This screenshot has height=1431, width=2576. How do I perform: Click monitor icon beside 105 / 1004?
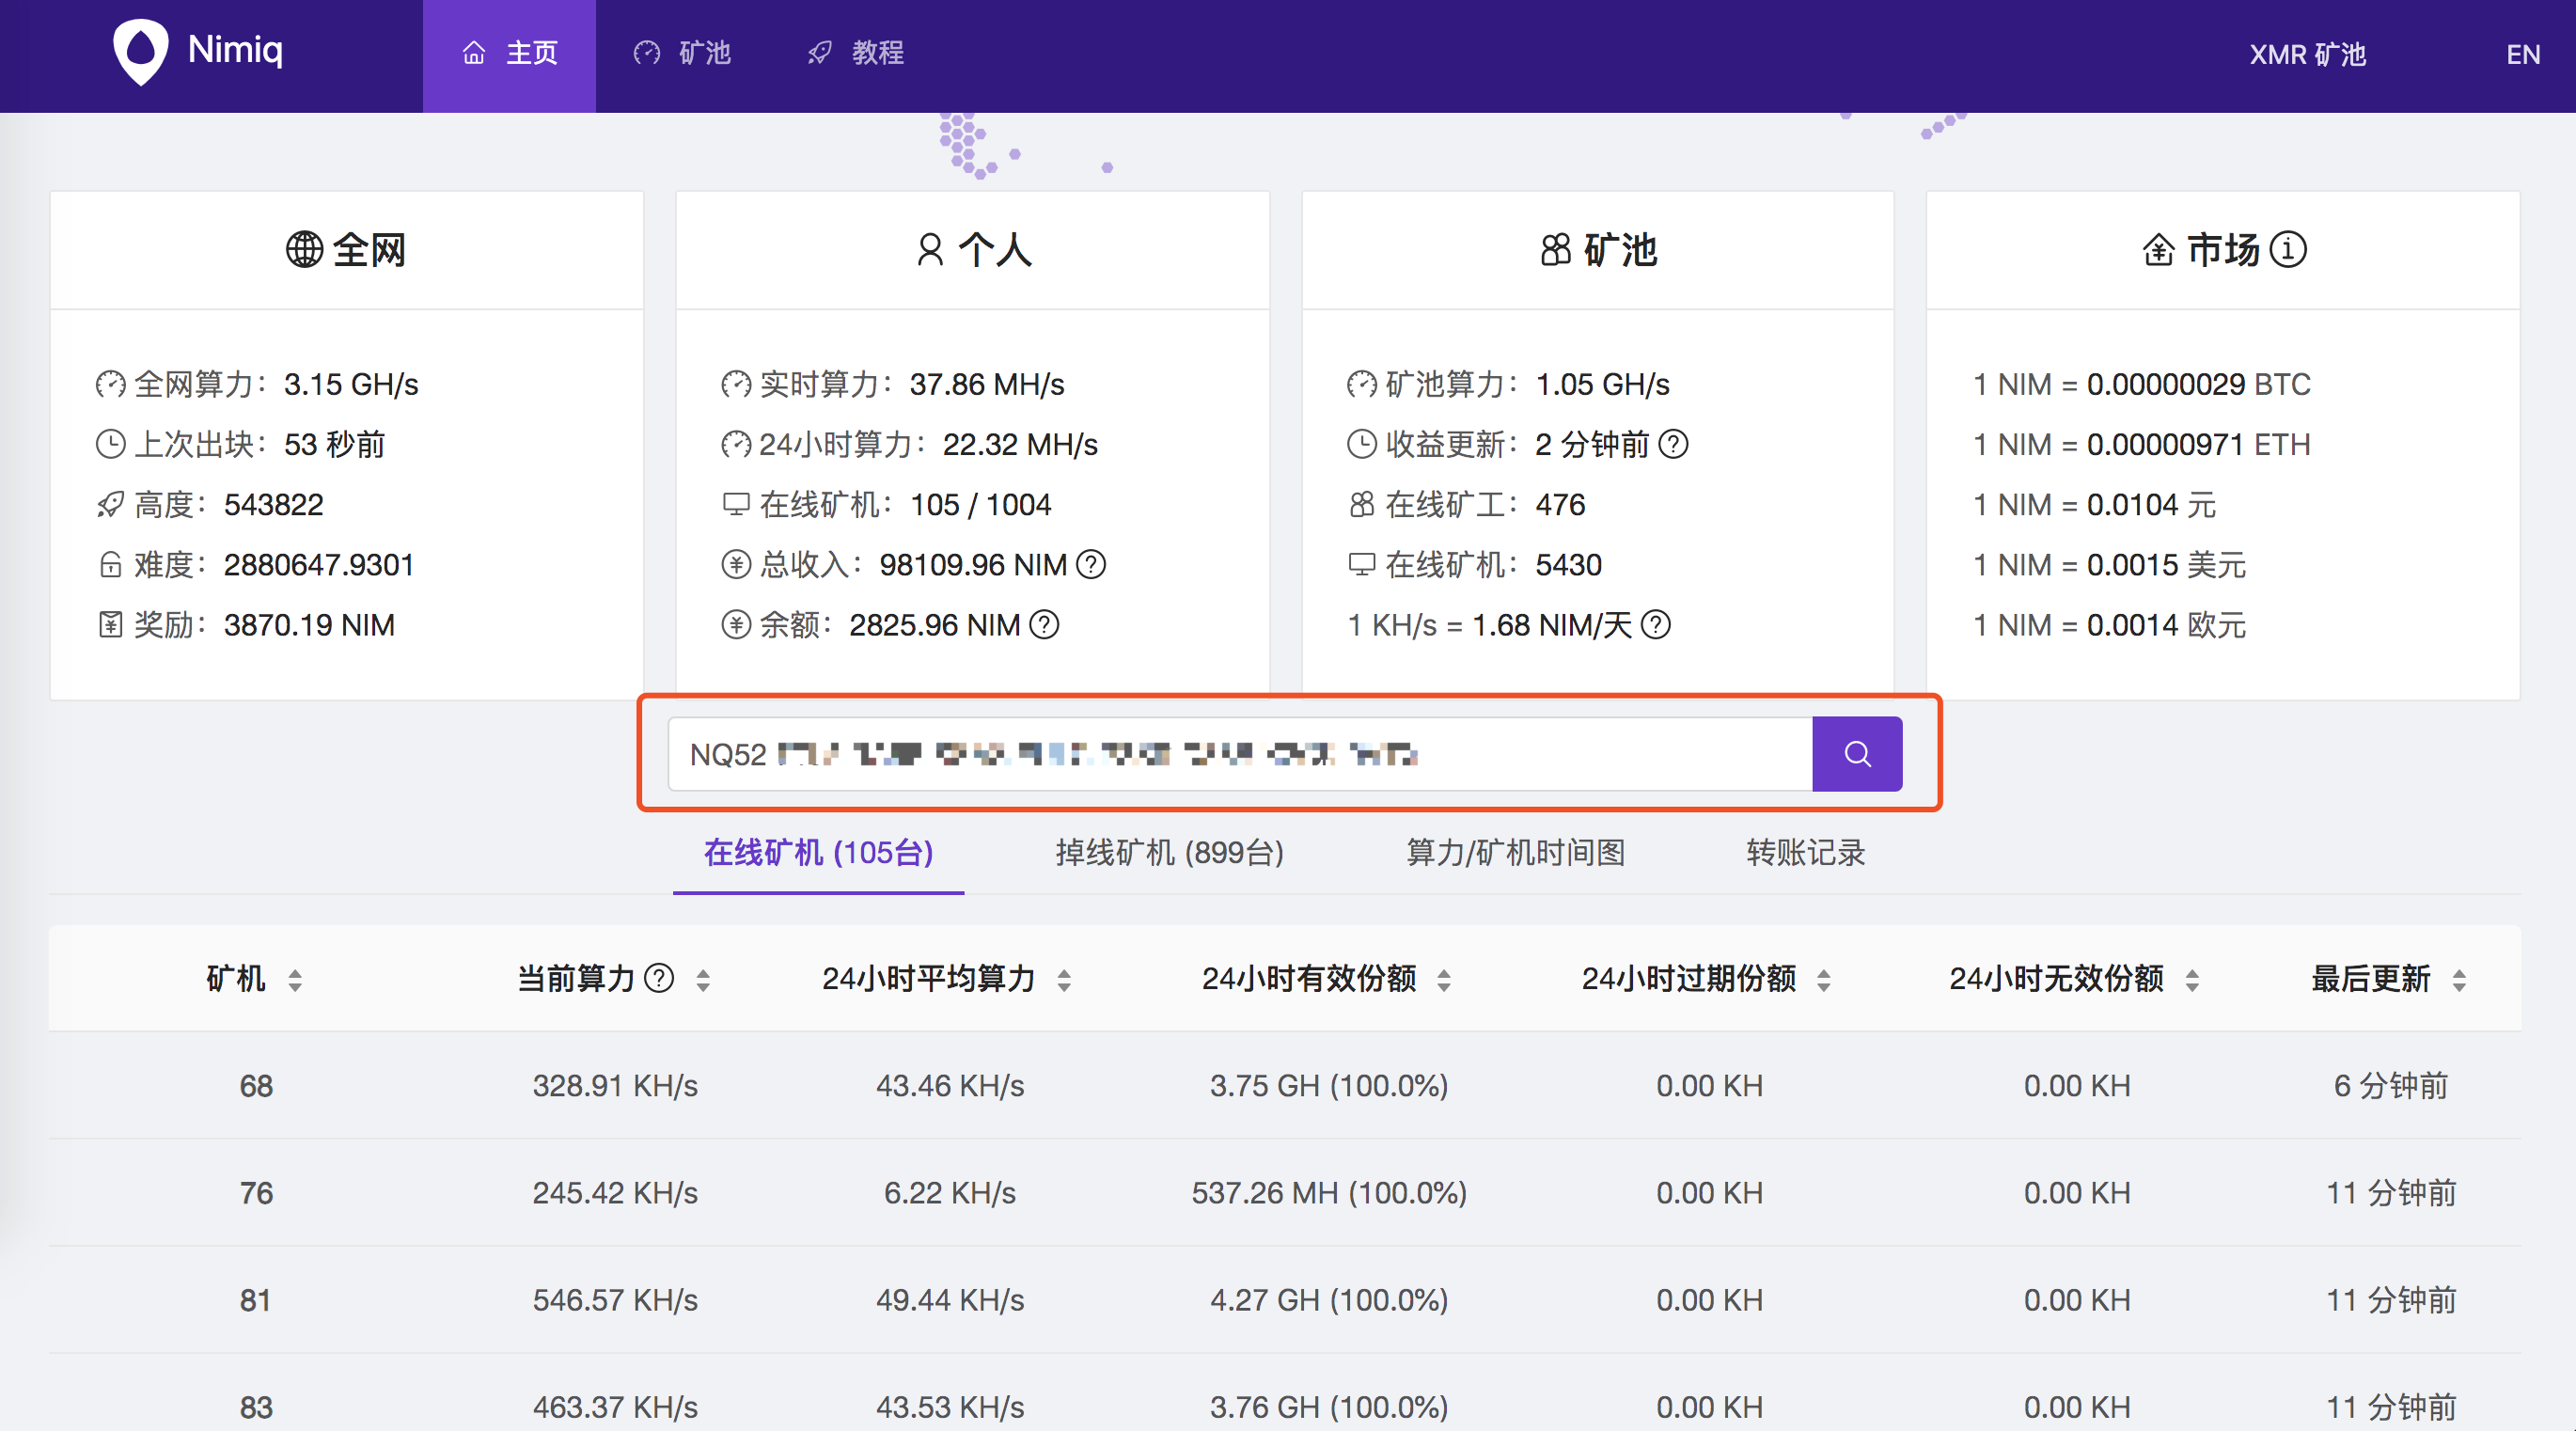(x=736, y=505)
